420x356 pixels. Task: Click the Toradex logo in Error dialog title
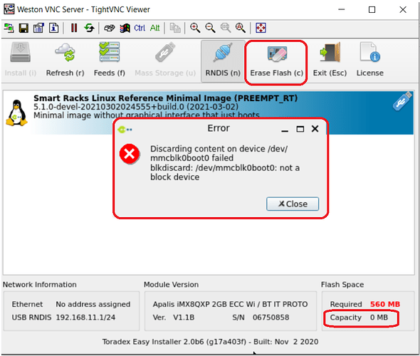(125, 130)
